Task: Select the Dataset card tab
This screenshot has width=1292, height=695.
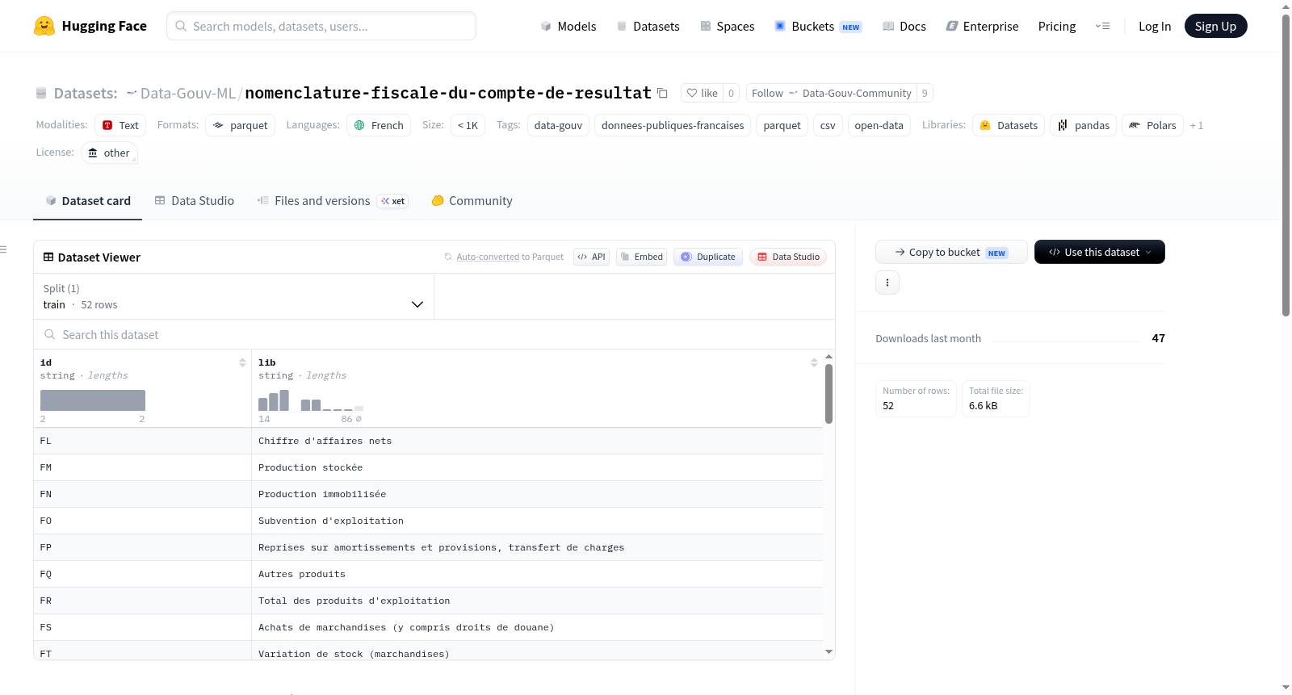Action: point(88,201)
